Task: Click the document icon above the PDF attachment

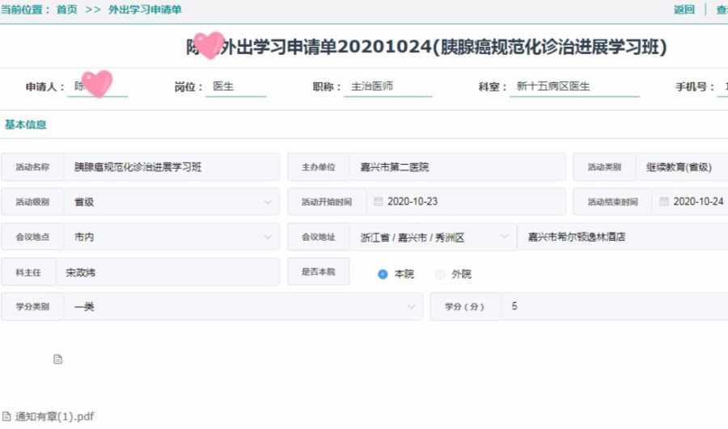Action: (x=57, y=360)
